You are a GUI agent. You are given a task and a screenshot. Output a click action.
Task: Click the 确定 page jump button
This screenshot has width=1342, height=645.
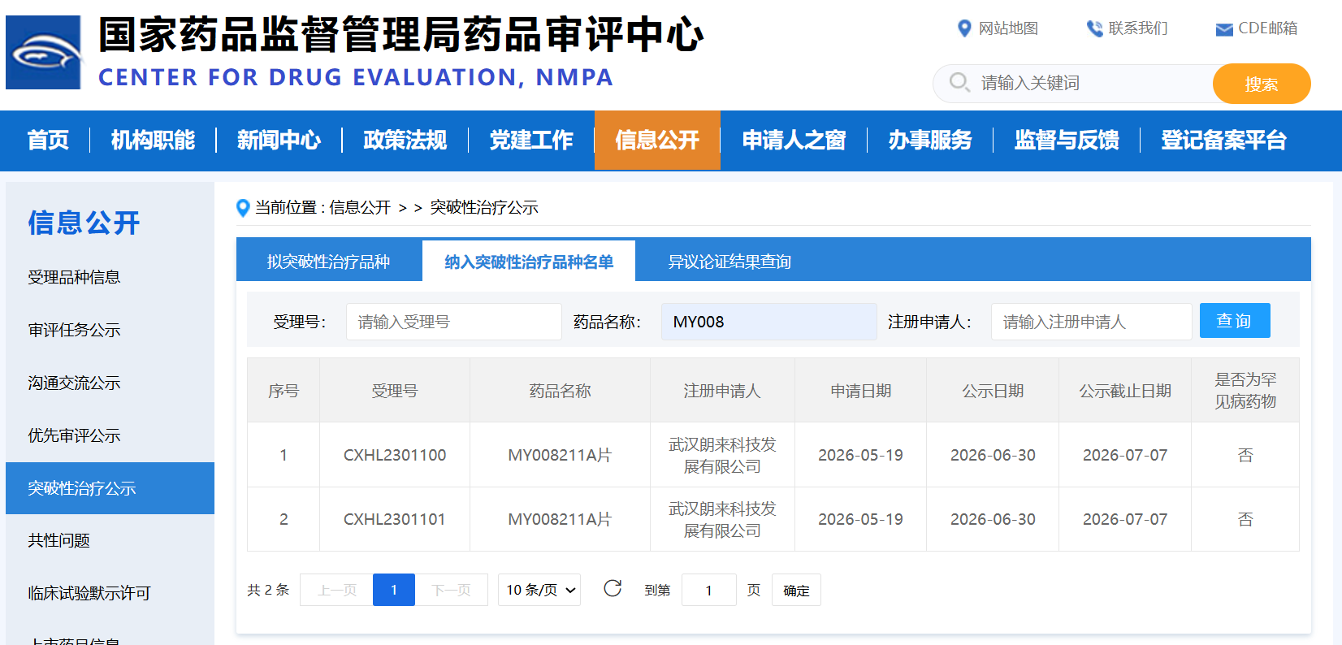click(x=796, y=590)
